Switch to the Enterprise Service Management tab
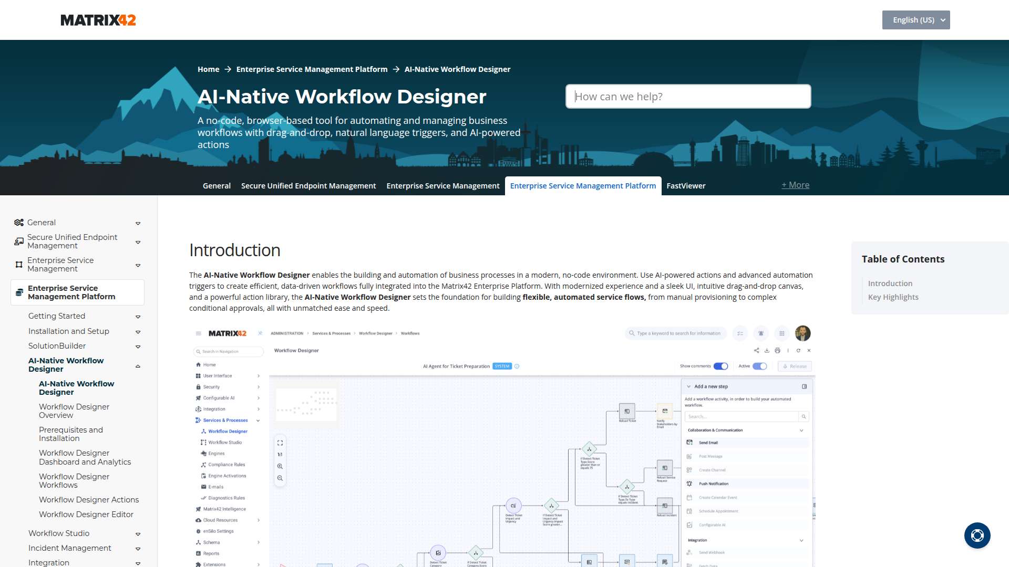Screen dimensions: 1009x567 (443, 186)
